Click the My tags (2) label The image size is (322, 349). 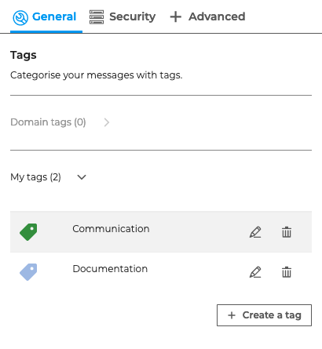coord(35,177)
